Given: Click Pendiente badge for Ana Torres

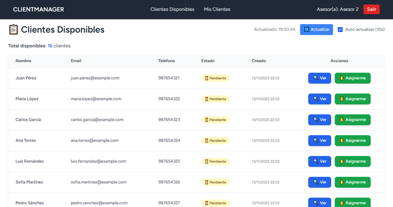Looking at the screenshot, I should 215,141.
